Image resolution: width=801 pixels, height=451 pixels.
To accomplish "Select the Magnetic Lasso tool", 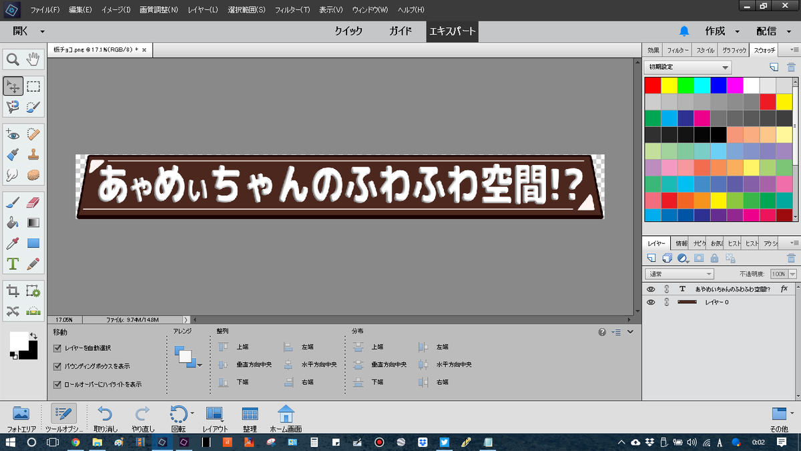I will 13,106.
